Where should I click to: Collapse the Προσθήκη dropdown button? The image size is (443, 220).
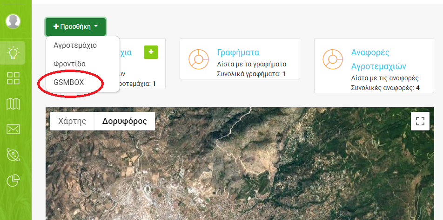pos(75,27)
